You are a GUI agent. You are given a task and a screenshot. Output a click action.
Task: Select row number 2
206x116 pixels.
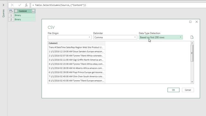click(11, 19)
